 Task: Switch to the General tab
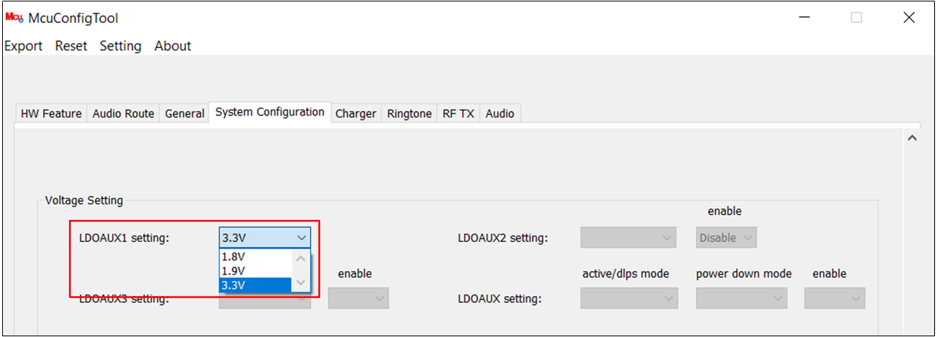tap(184, 114)
